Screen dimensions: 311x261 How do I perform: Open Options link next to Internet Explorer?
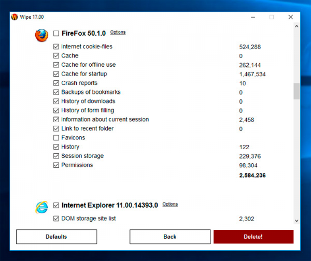tap(170, 204)
